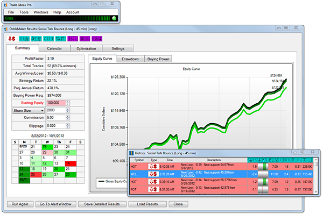Click the last purple filter icon
This screenshot has height=214, width=323.
tap(97, 39)
